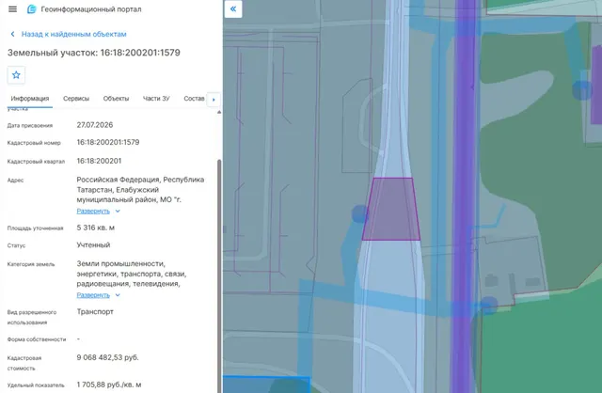Select the highlighted purple parcel on map
602x393 pixels.
coord(391,209)
